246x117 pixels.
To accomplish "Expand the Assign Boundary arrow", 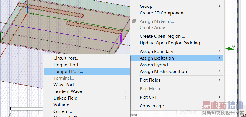I will click(x=219, y=51).
